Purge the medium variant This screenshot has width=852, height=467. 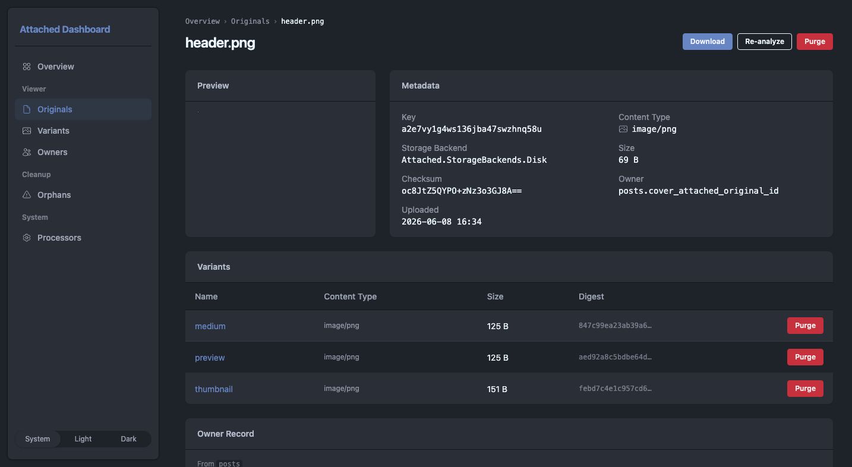(805, 326)
